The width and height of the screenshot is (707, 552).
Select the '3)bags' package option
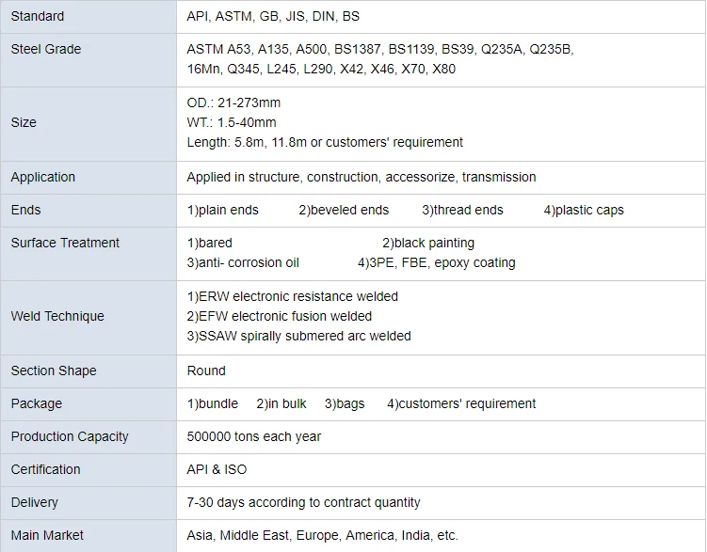pyautogui.click(x=345, y=403)
